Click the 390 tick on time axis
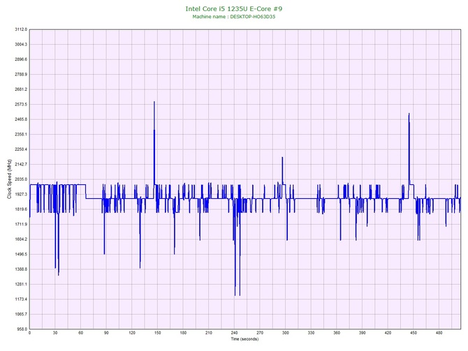Screen dimensions: 468x351 coord(363,333)
